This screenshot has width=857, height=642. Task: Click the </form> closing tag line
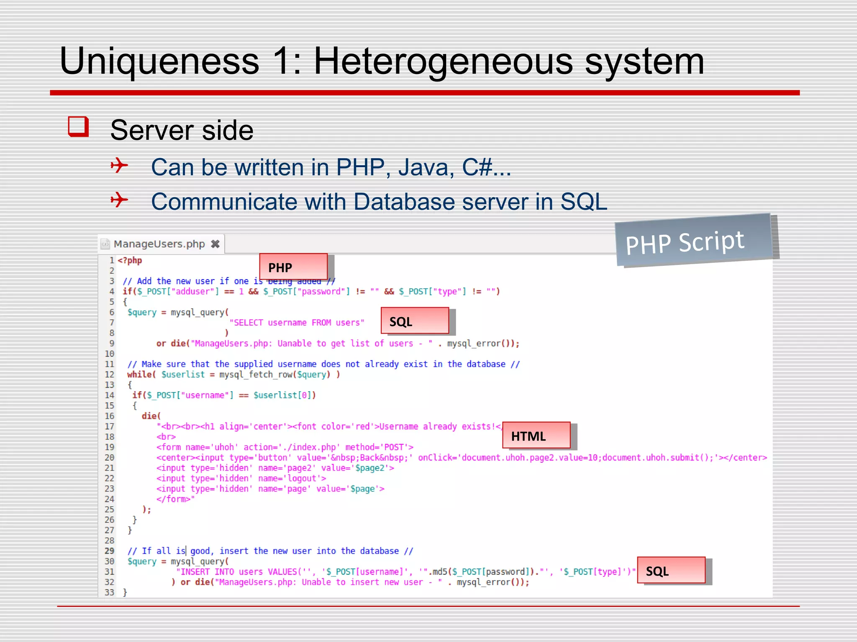click(x=176, y=499)
